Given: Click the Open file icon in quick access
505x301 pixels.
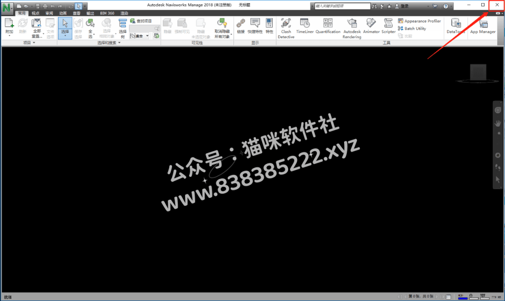Looking at the screenshot, I should (26, 6).
